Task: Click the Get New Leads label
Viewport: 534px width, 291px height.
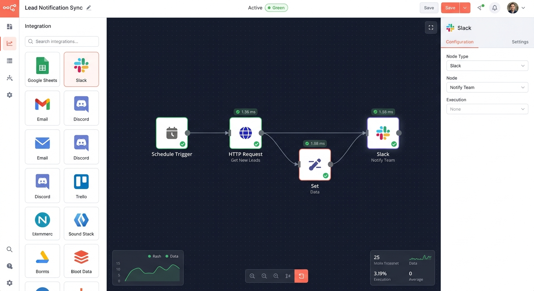Action: (x=245, y=160)
